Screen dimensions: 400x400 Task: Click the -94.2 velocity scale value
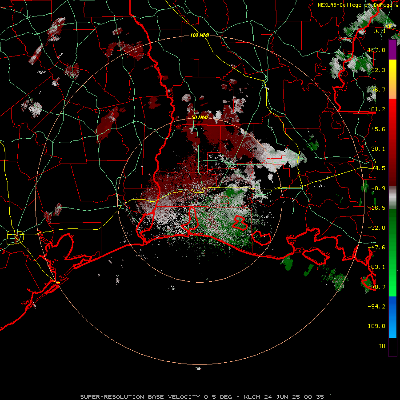coord(376,306)
